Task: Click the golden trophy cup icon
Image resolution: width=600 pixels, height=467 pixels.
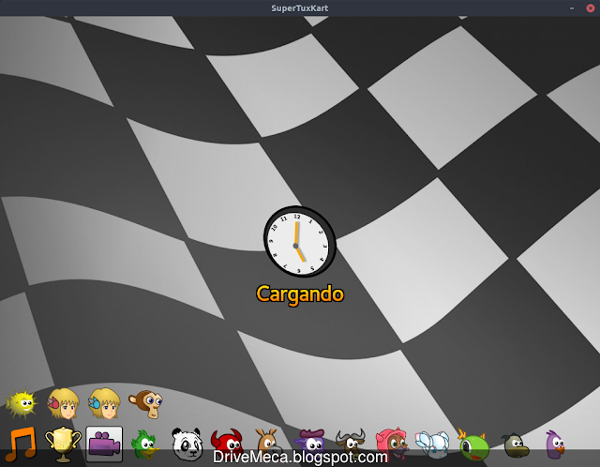Action: pos(63,444)
